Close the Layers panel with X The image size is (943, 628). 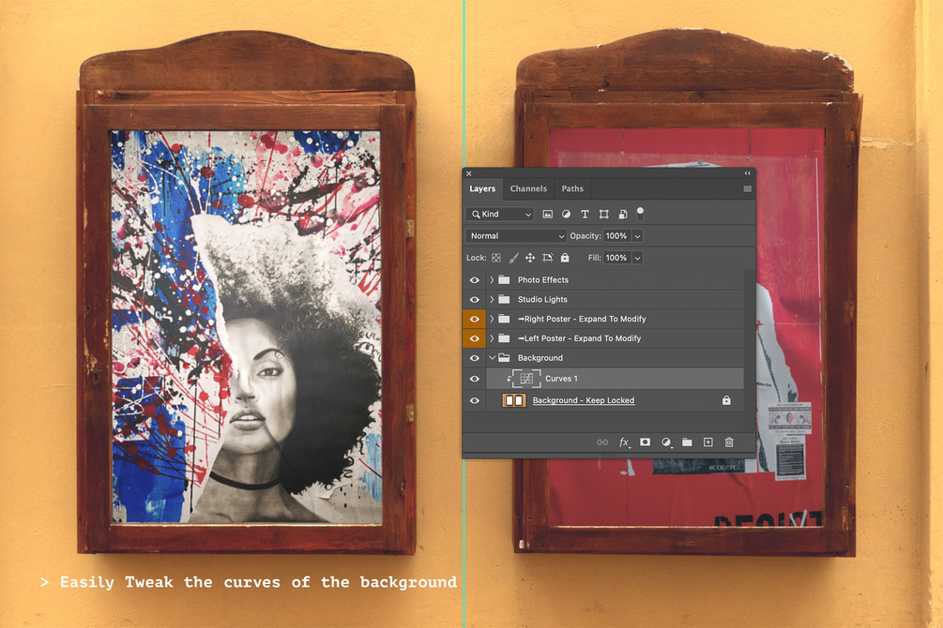point(469,173)
